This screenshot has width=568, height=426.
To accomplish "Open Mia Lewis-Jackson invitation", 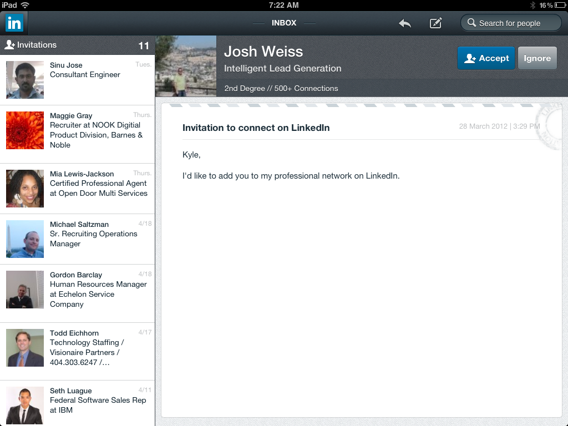I will (78, 189).
